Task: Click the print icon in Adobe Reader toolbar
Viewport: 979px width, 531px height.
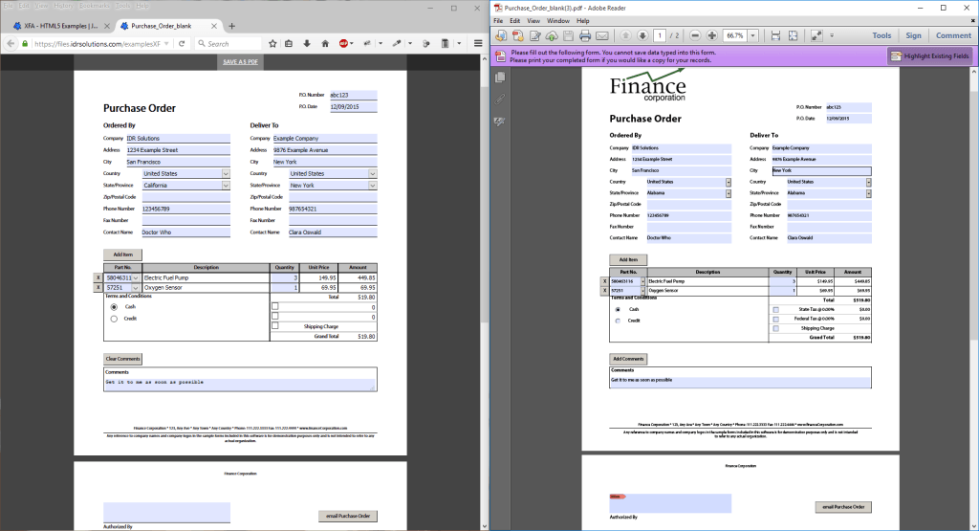Action: coord(583,35)
